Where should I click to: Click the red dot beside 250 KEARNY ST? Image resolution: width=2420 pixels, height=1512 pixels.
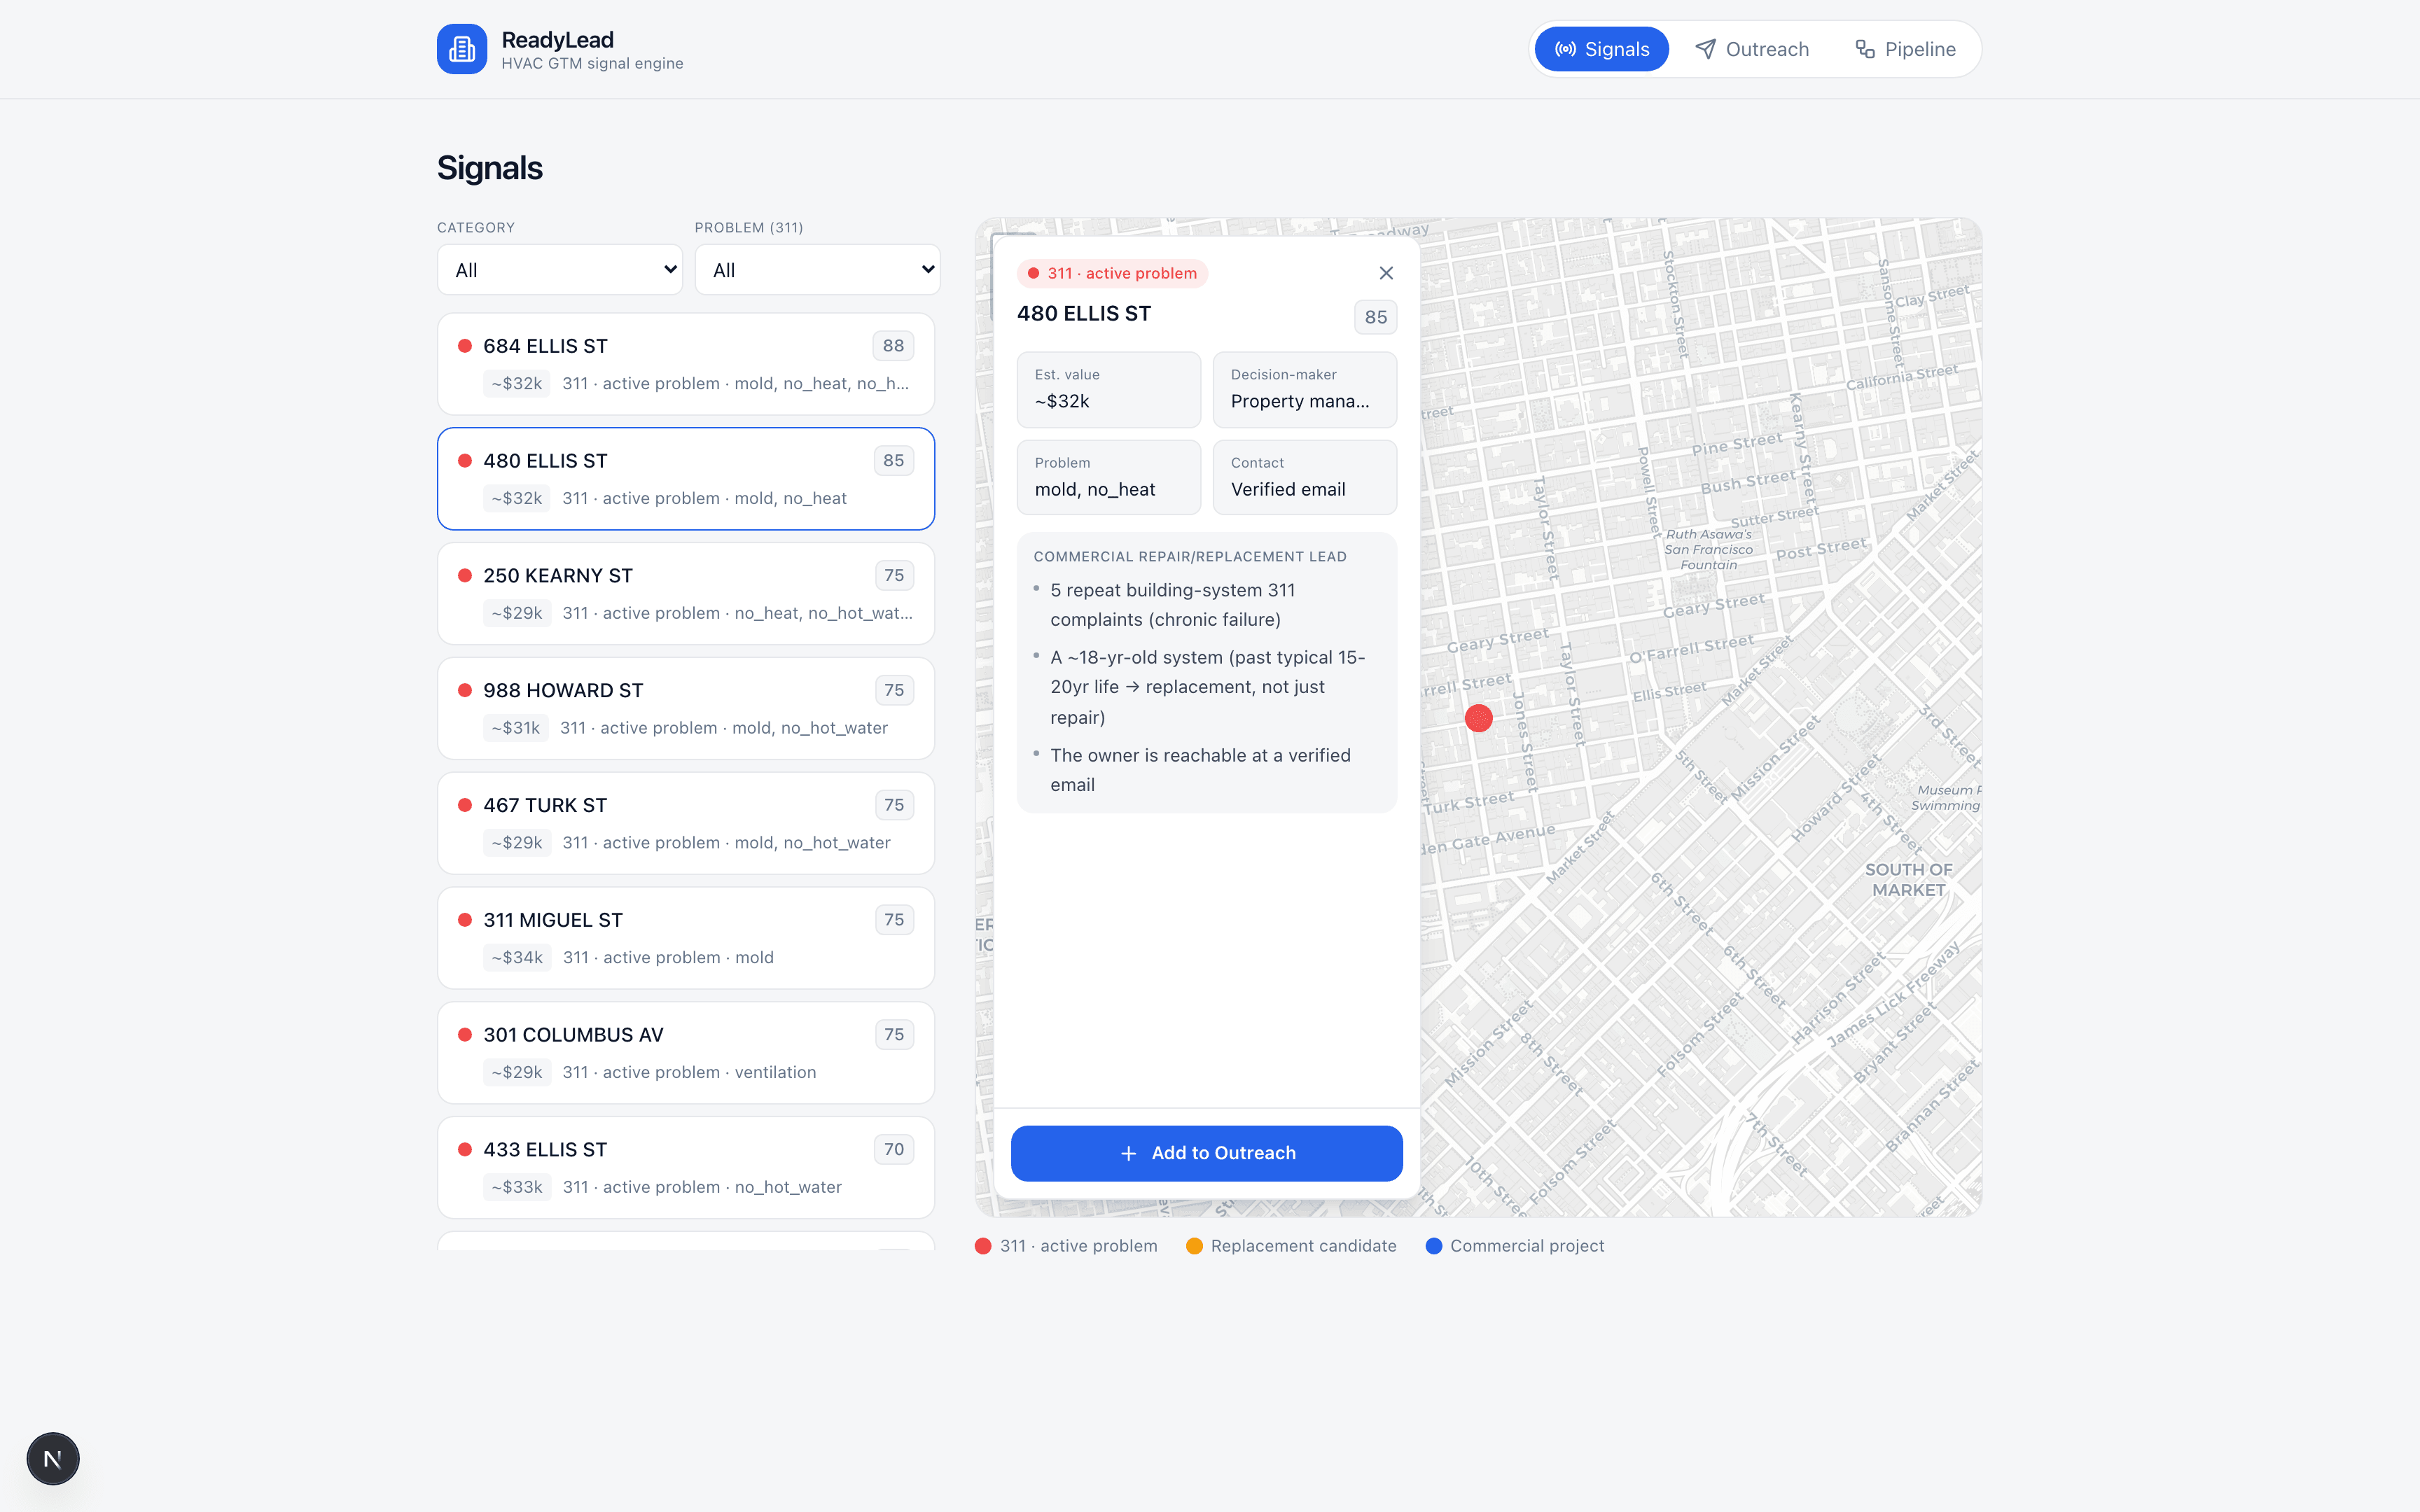point(465,576)
